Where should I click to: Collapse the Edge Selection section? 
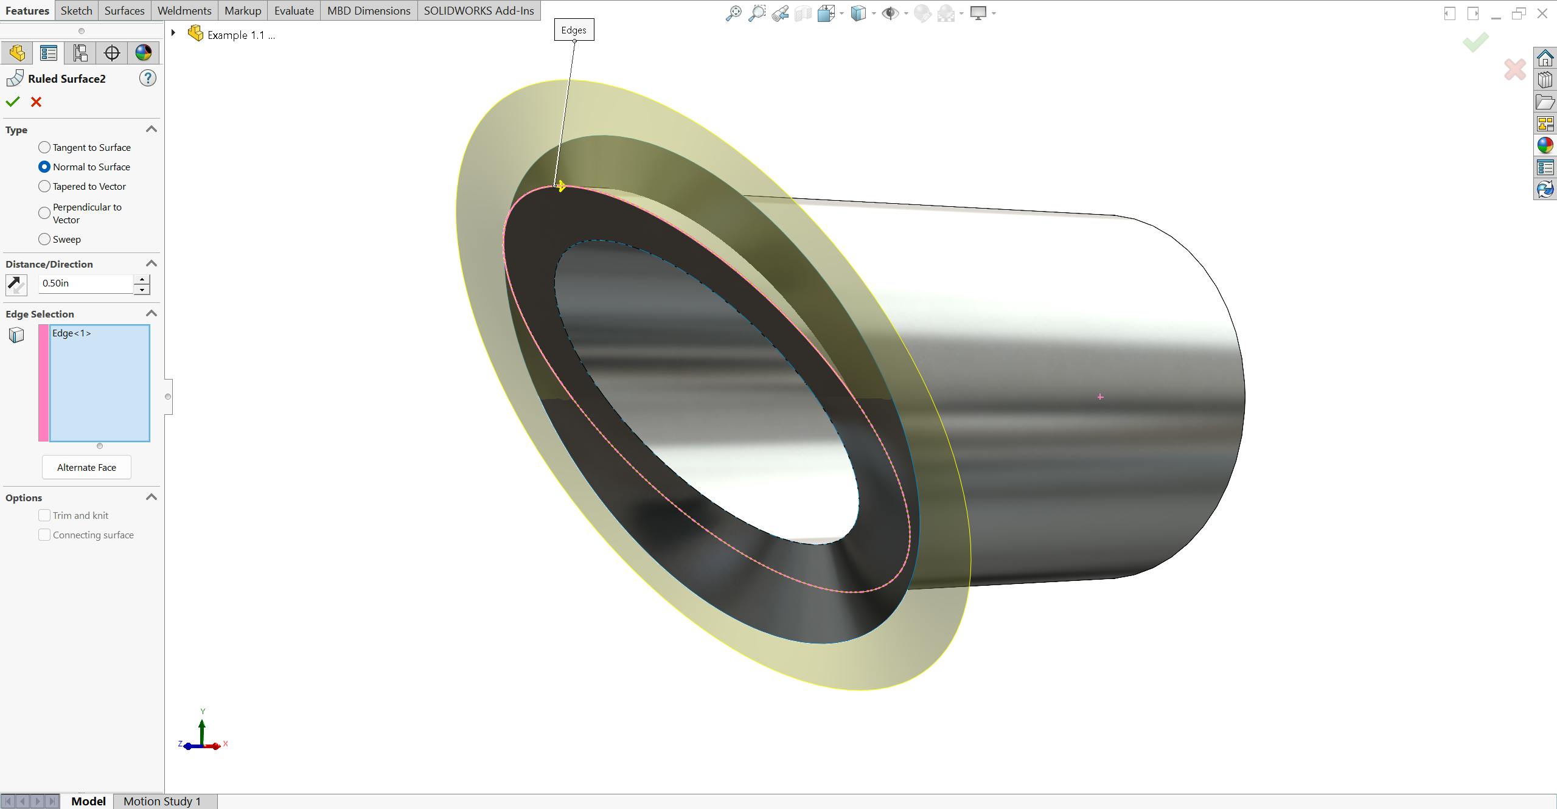(152, 313)
